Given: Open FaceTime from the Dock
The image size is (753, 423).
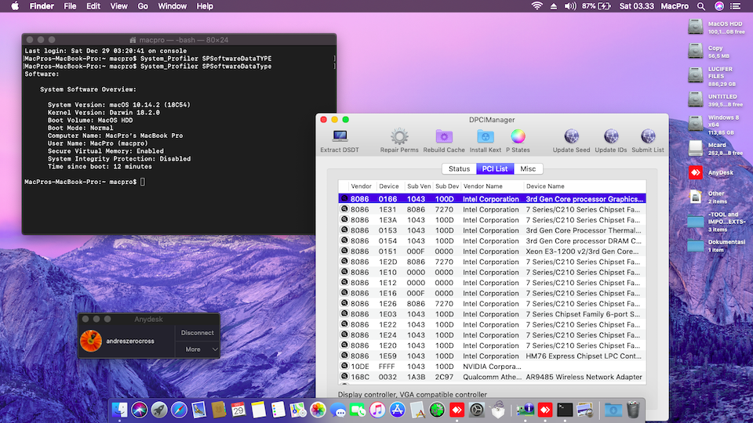Looking at the screenshot, I should point(358,410).
